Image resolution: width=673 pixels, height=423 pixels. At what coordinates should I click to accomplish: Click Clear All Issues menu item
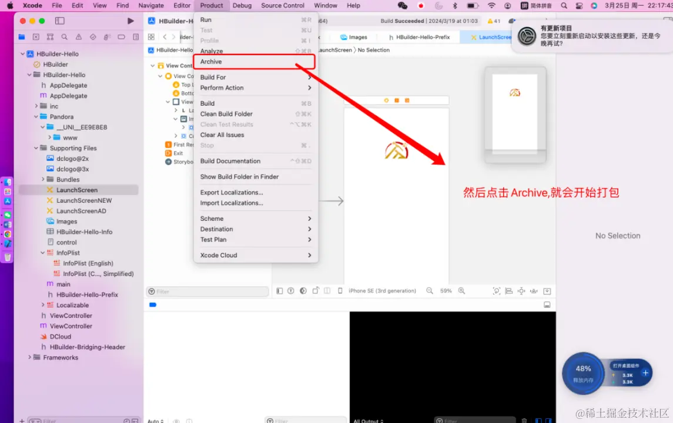pos(255,135)
